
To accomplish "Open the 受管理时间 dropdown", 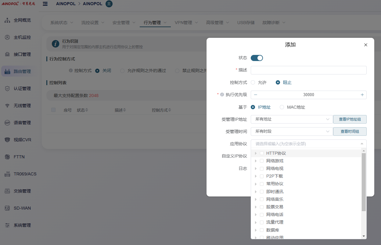I will point(291,132).
